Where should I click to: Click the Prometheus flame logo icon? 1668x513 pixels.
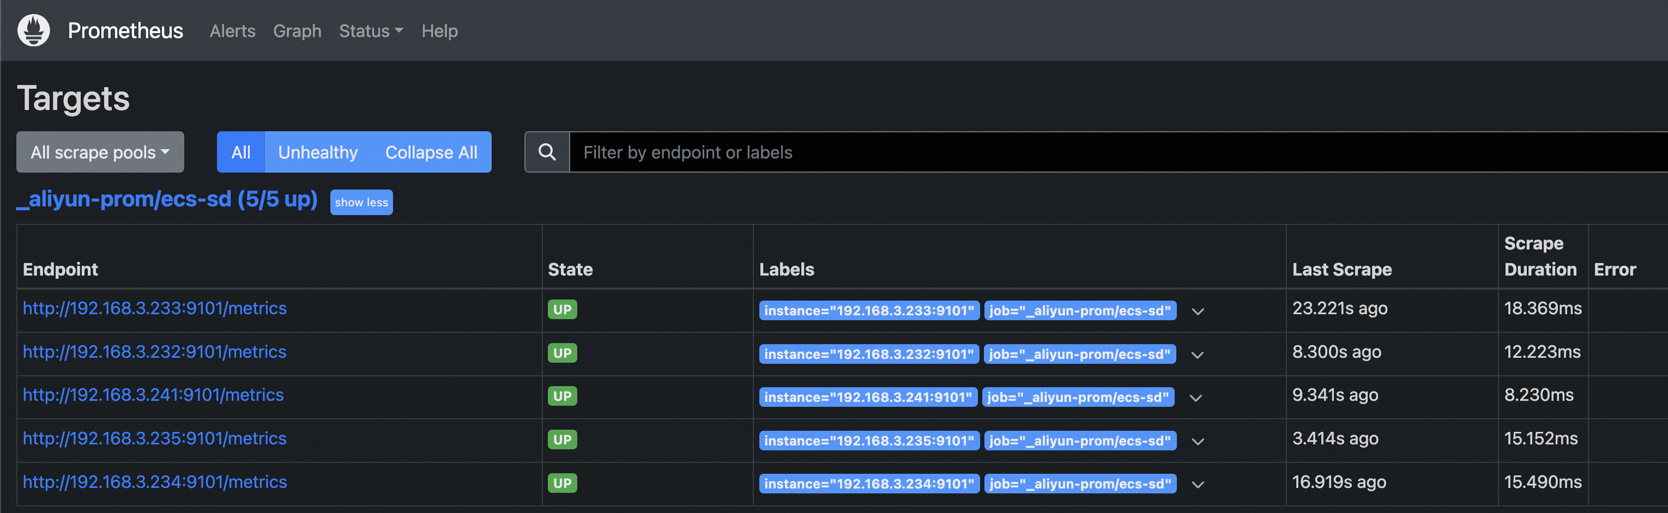(x=34, y=30)
